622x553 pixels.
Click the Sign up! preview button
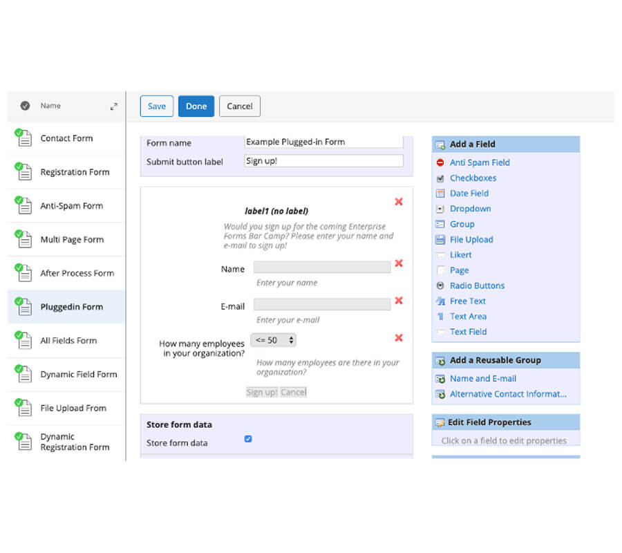(x=262, y=393)
